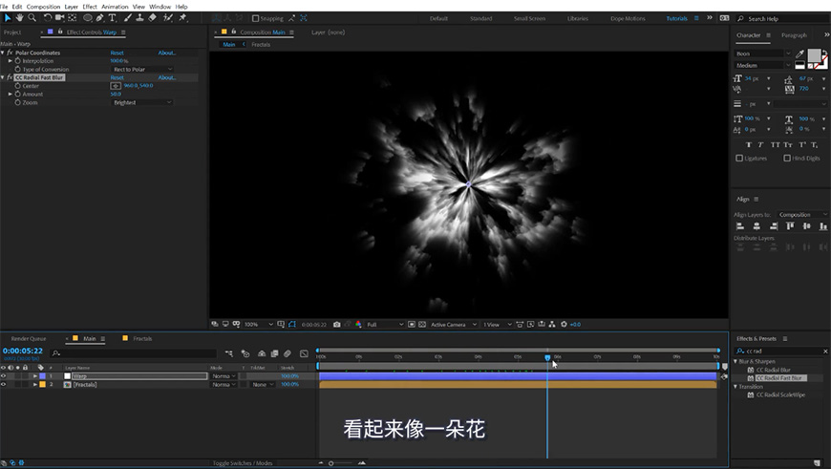The height and width of the screenshot is (469, 831).
Task: Collapse the CC Radial Fast Blur effect
Action: pos(3,77)
